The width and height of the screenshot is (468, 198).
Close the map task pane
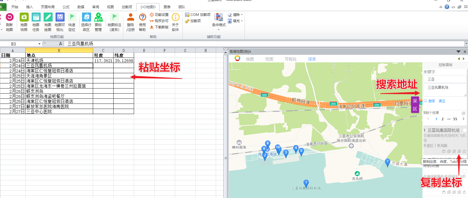(465, 52)
